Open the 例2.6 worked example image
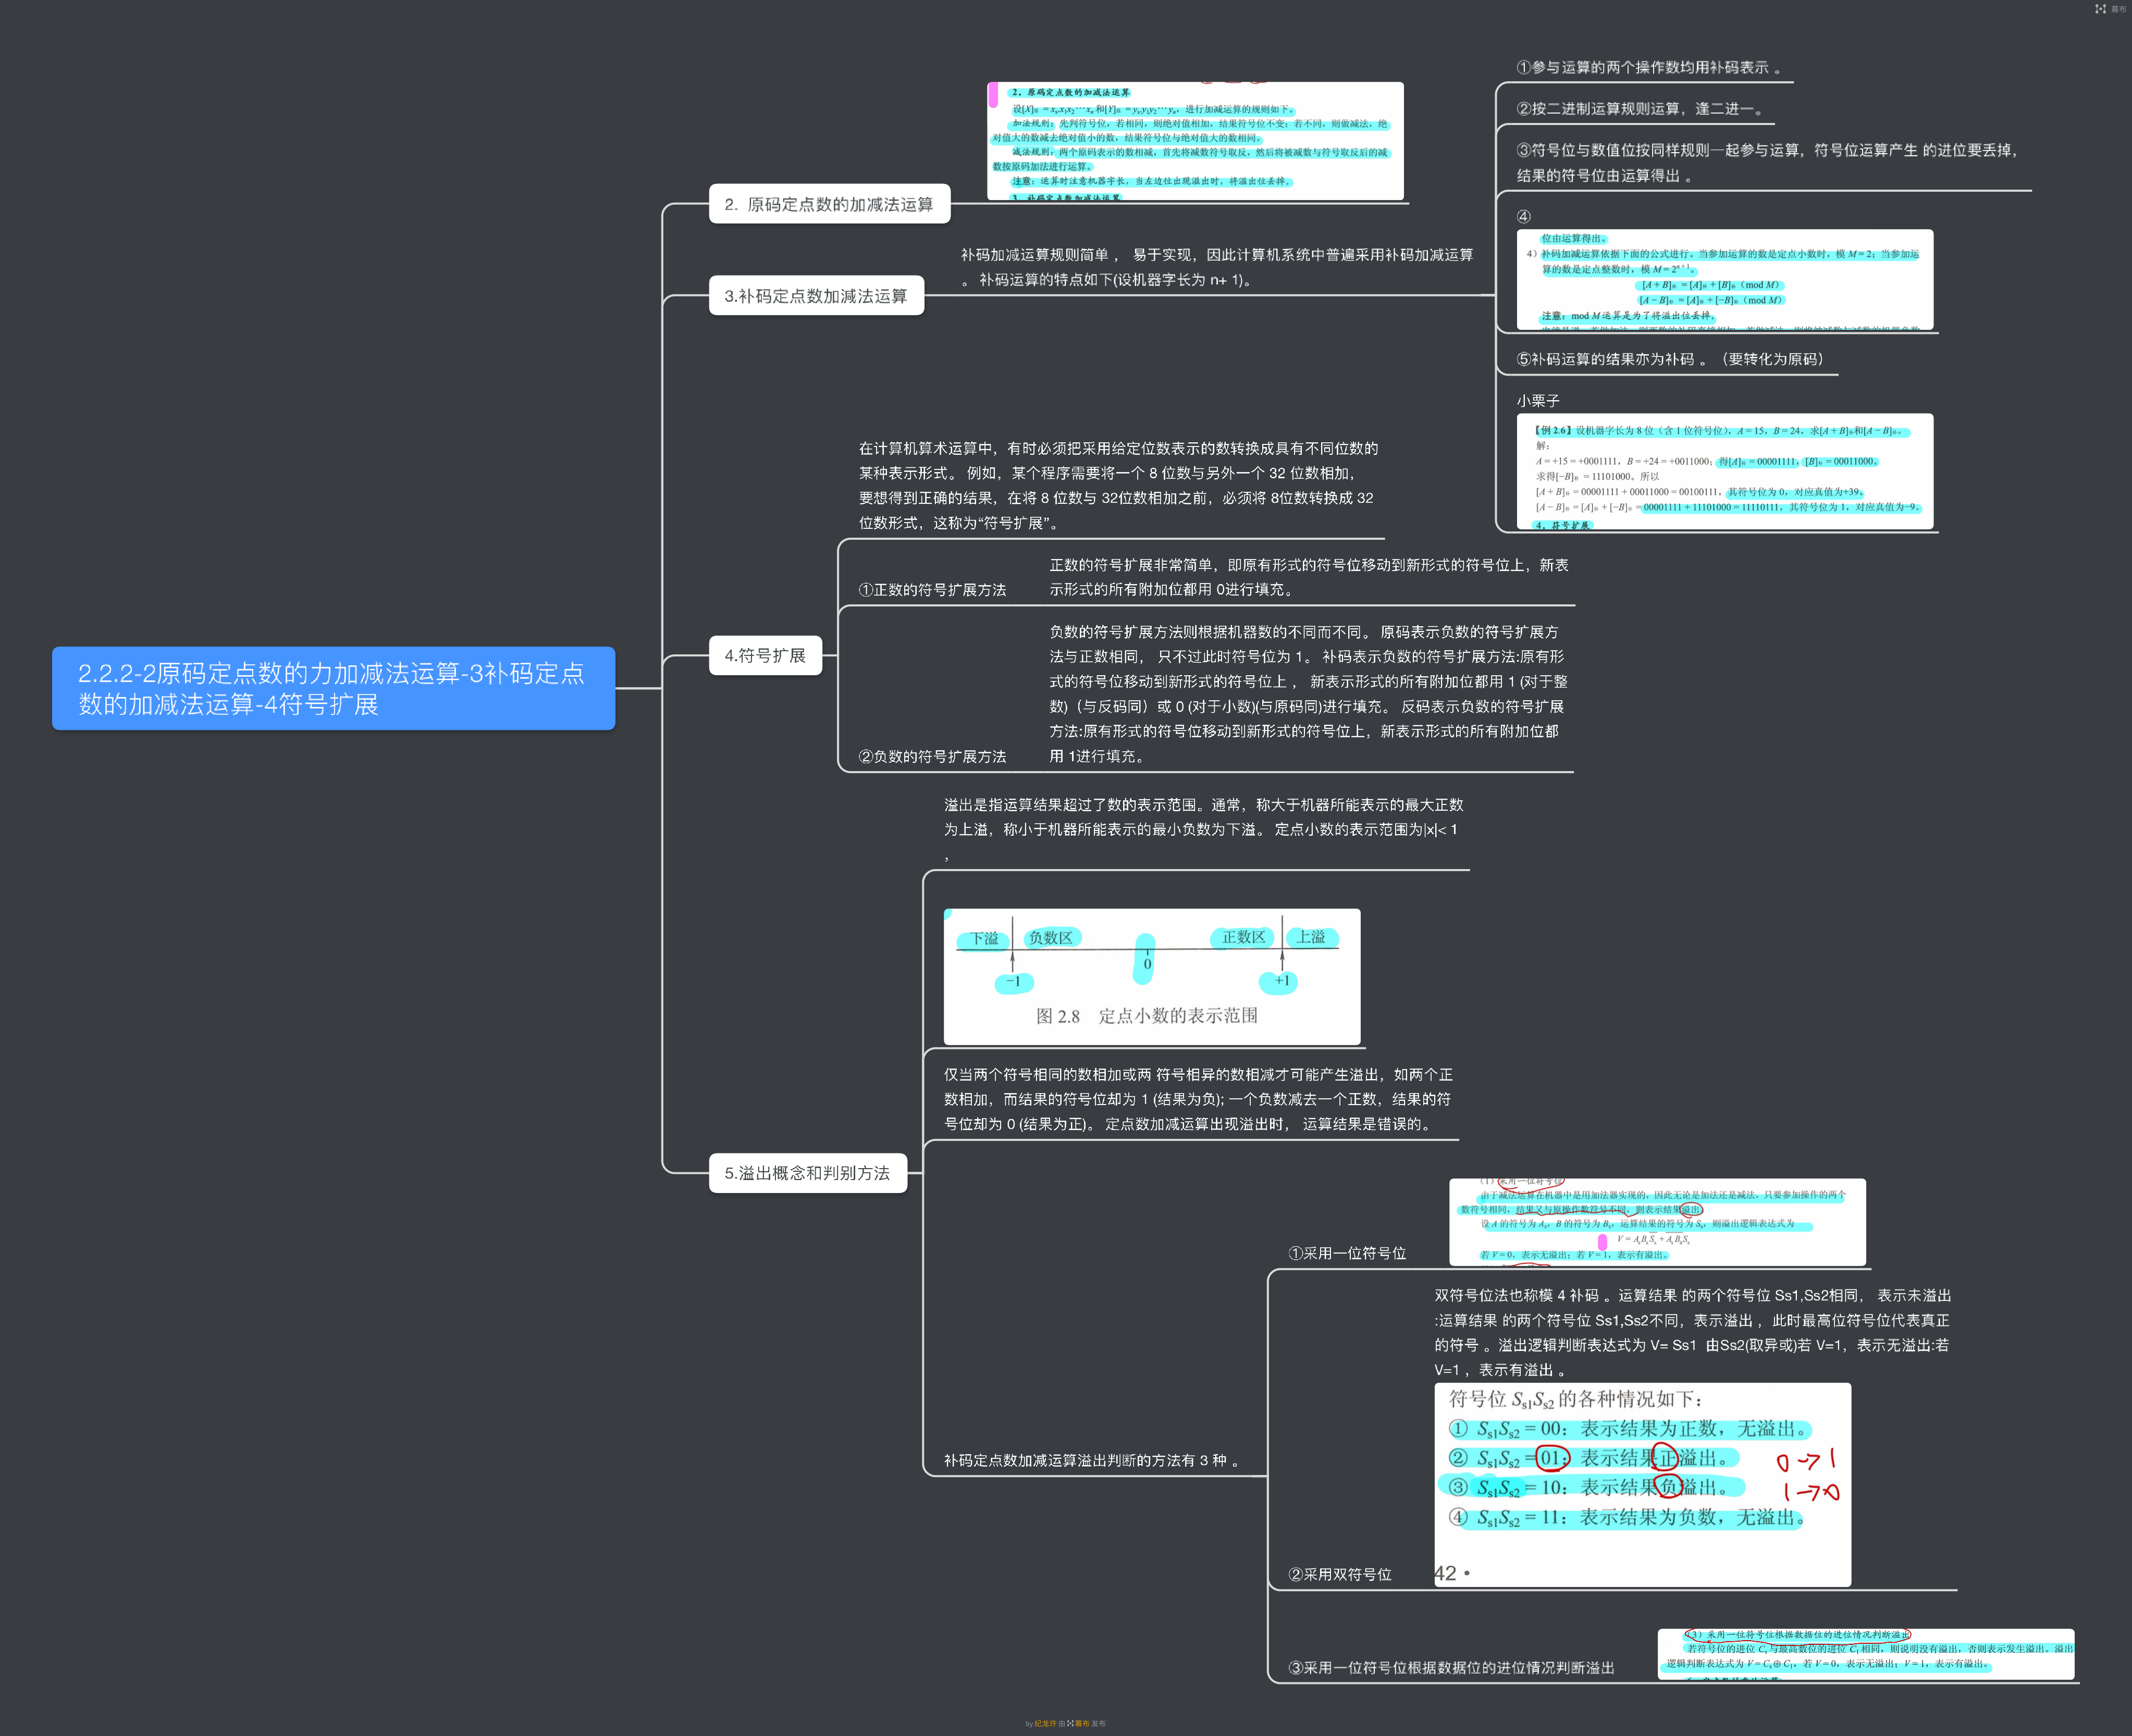Screen dimensions: 2132x1736 coord(1724,471)
